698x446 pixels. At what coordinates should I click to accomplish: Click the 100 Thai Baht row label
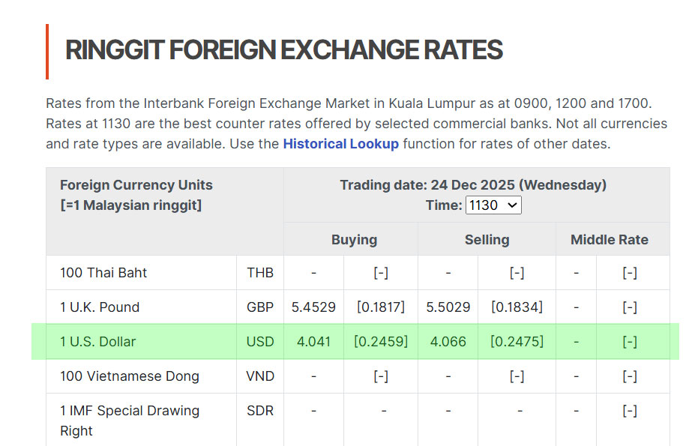(x=103, y=273)
